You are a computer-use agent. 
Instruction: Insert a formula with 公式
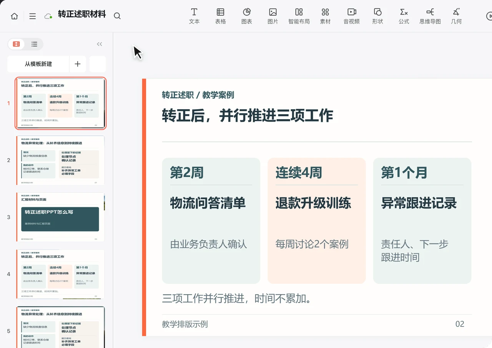pyautogui.click(x=404, y=16)
